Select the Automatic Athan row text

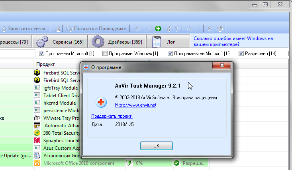tap(62, 126)
